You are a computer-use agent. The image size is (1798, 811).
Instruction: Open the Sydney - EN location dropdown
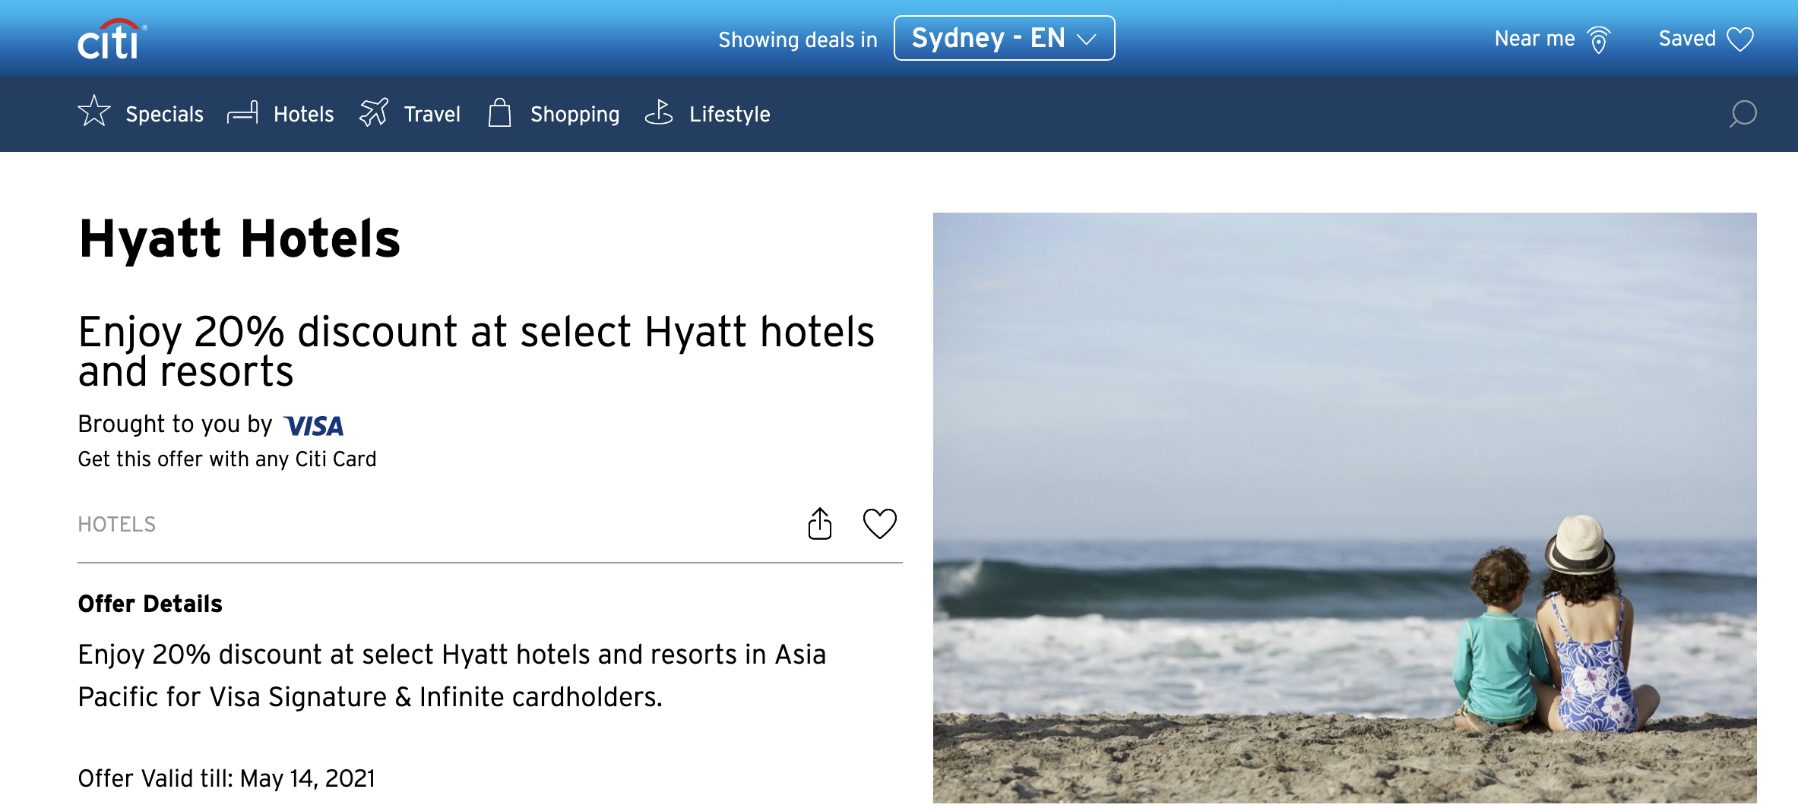click(x=1004, y=38)
